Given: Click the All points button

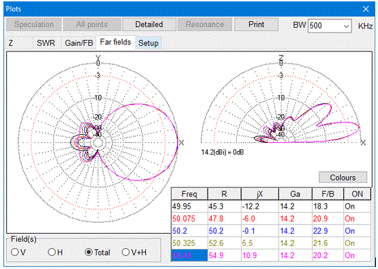Looking at the screenshot, I should tap(92, 24).
